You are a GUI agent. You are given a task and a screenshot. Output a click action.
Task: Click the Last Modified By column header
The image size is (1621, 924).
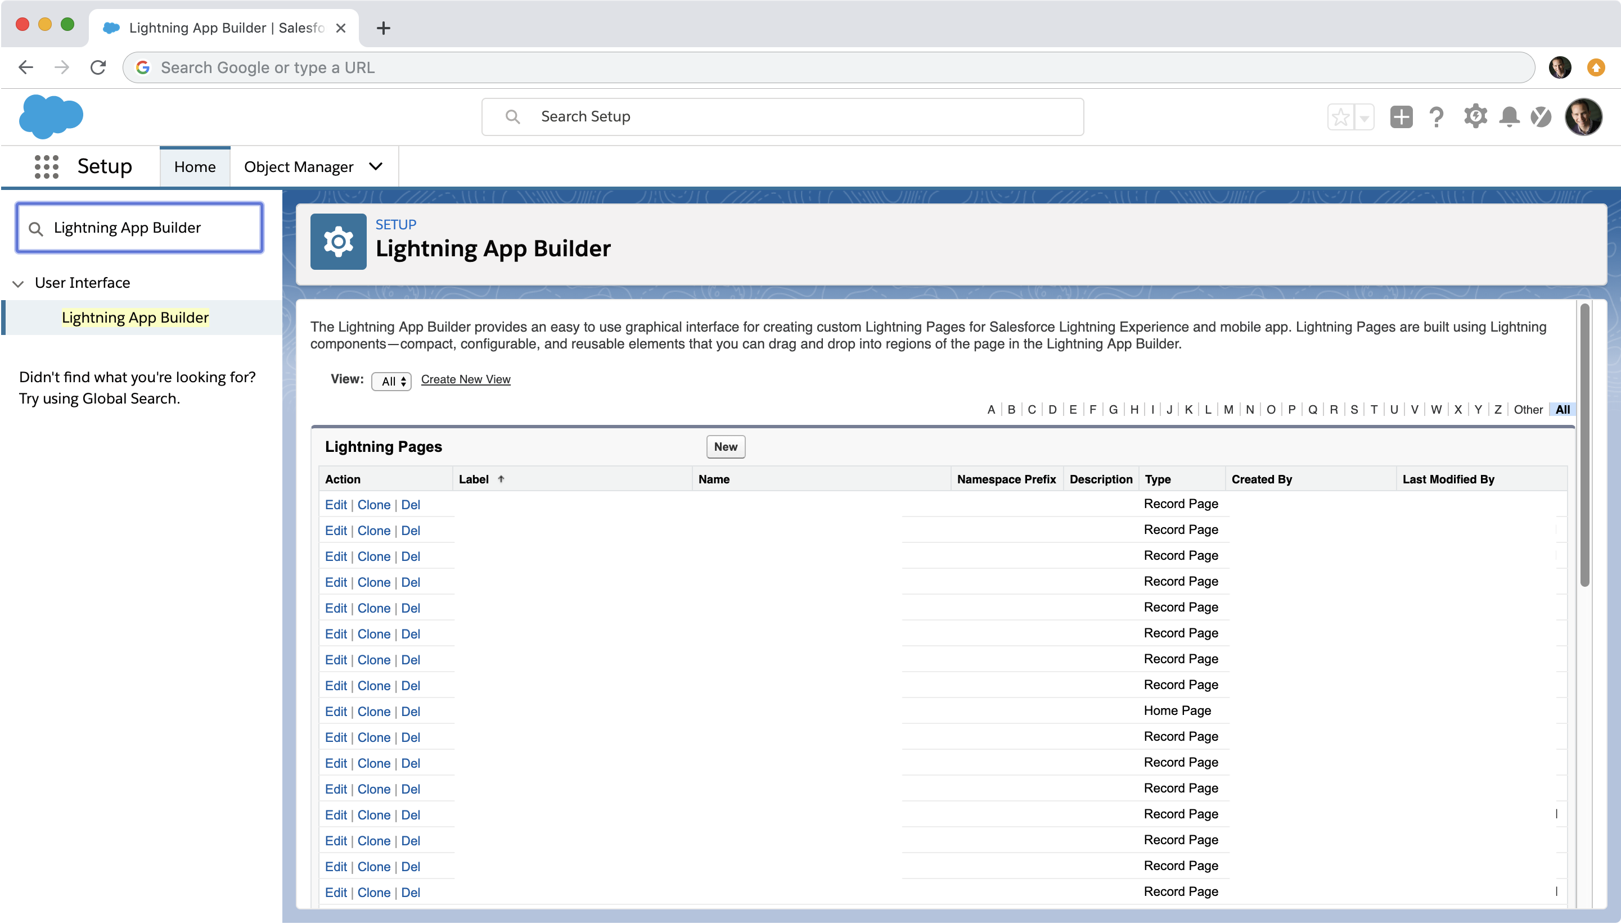pos(1448,480)
